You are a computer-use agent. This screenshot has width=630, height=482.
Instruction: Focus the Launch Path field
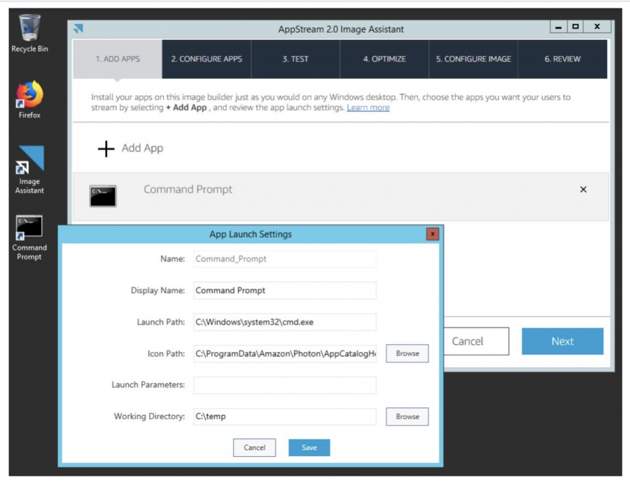[284, 322]
